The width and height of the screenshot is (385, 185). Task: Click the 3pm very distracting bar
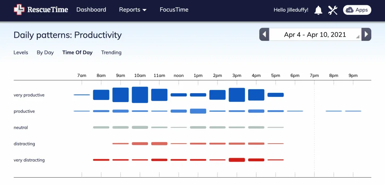(237, 160)
